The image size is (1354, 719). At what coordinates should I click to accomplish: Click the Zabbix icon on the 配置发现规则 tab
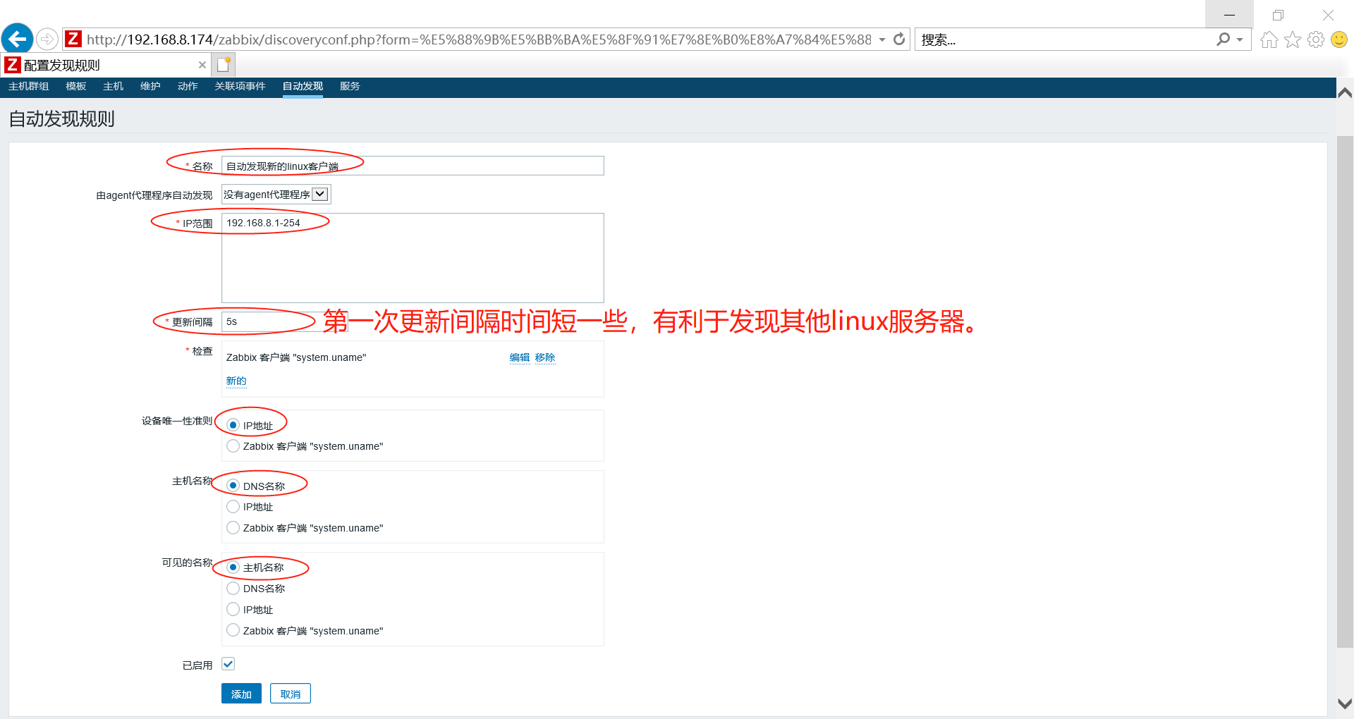pos(12,65)
